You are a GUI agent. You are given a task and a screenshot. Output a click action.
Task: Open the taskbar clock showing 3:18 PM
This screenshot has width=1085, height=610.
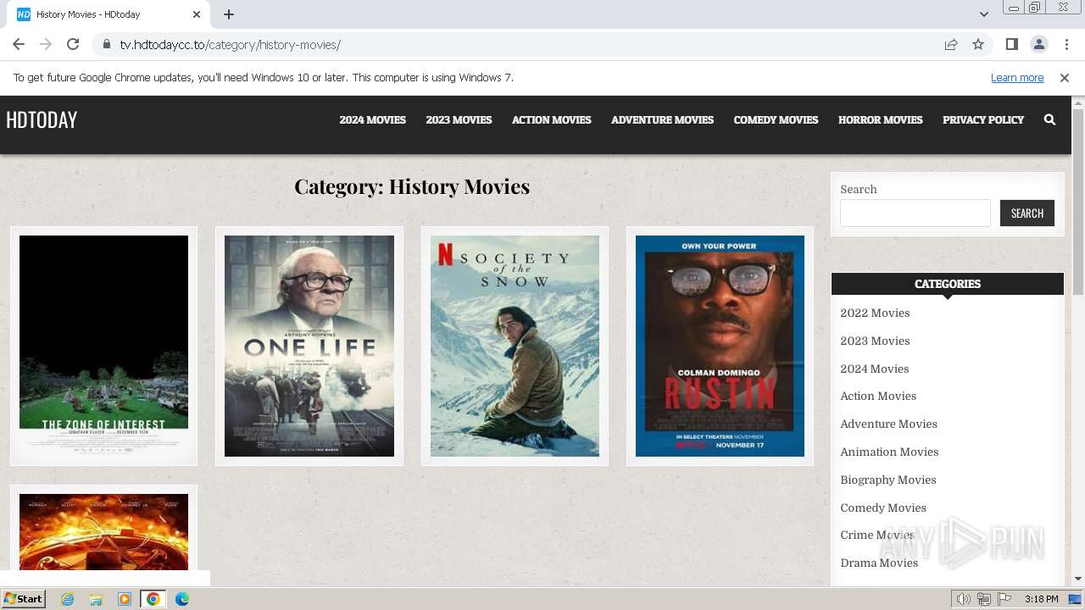[1041, 599]
